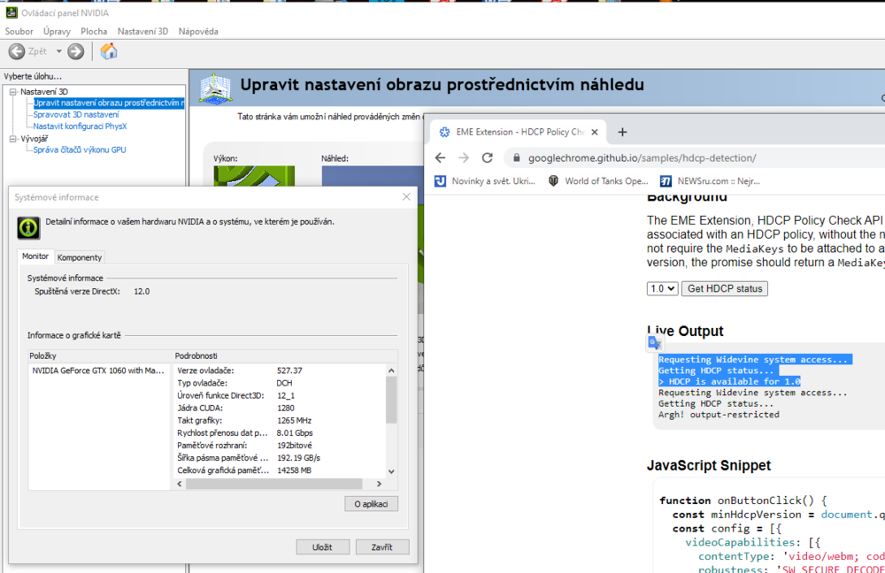The width and height of the screenshot is (885, 573).
Task: Click the NVIDIA logo in the system info dialog
Action: pos(28,228)
